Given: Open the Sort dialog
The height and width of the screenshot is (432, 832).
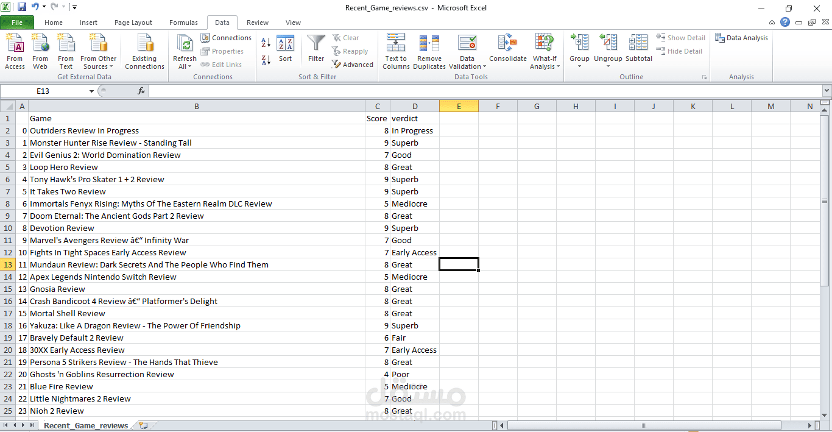Looking at the screenshot, I should (x=285, y=49).
